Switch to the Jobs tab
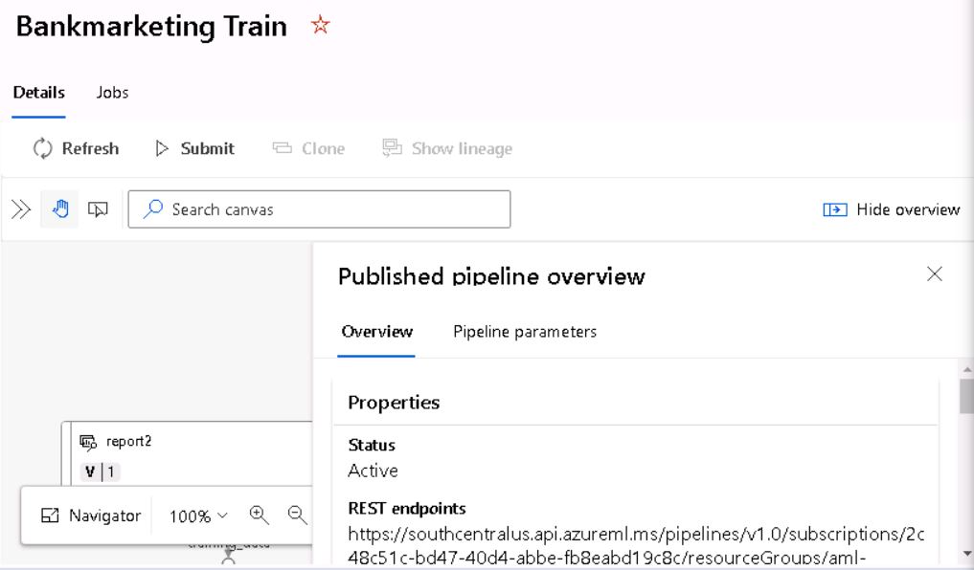974x570 pixels. coord(112,93)
